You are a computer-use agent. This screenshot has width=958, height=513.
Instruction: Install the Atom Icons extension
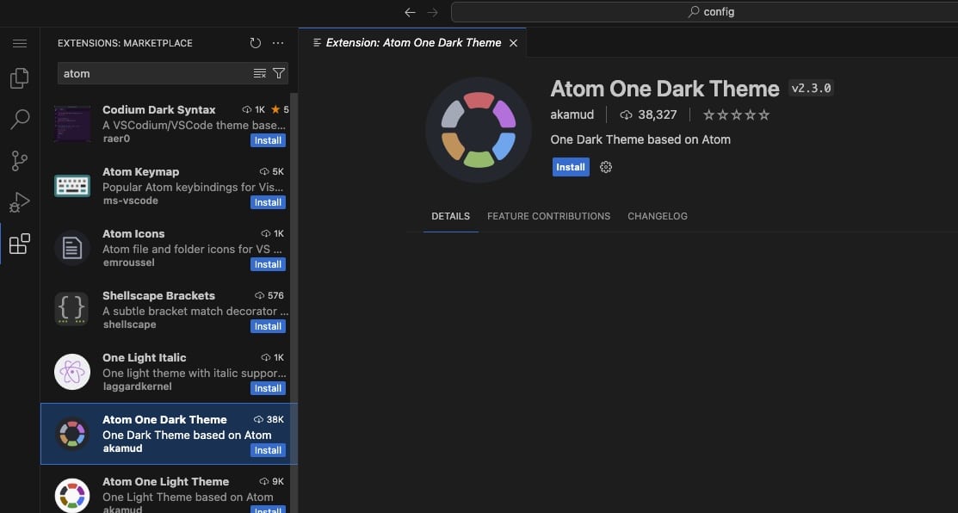pyautogui.click(x=268, y=264)
